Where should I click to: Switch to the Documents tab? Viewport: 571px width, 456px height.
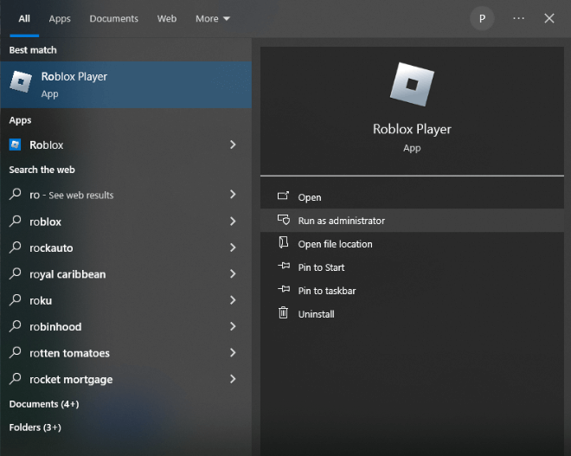(x=113, y=18)
